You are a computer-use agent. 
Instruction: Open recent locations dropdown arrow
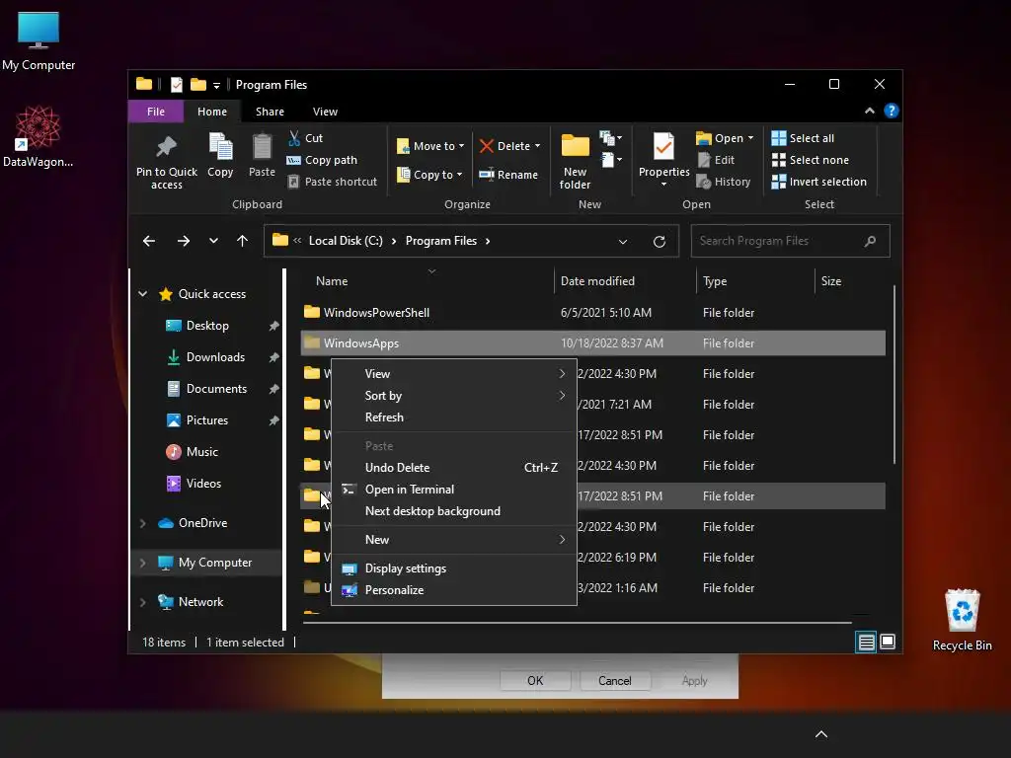pyautogui.click(x=213, y=241)
